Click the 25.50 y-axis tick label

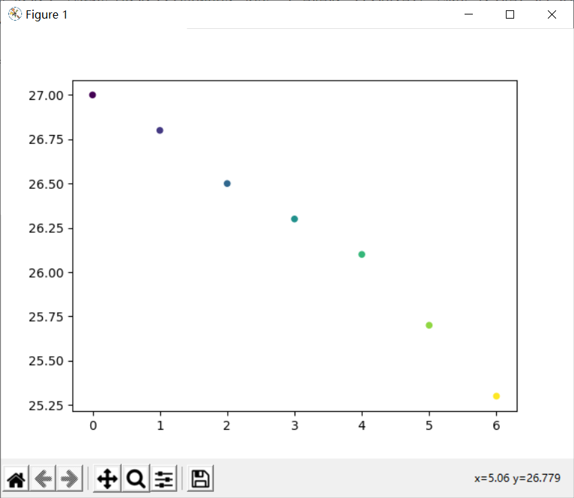point(46,362)
